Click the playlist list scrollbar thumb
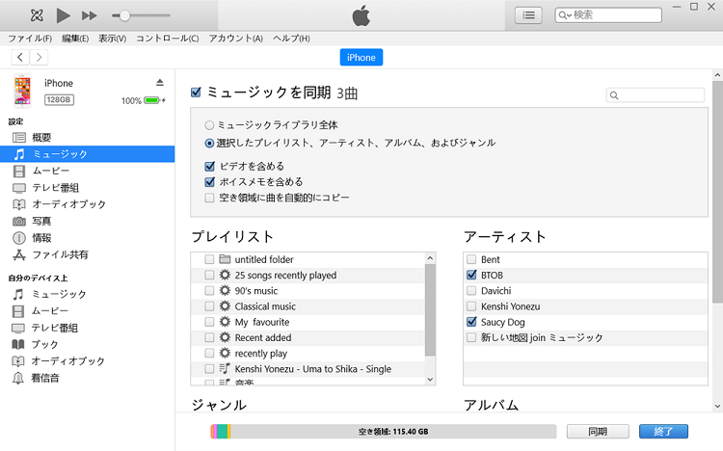This screenshot has height=451, width=723. pyautogui.click(x=430, y=310)
